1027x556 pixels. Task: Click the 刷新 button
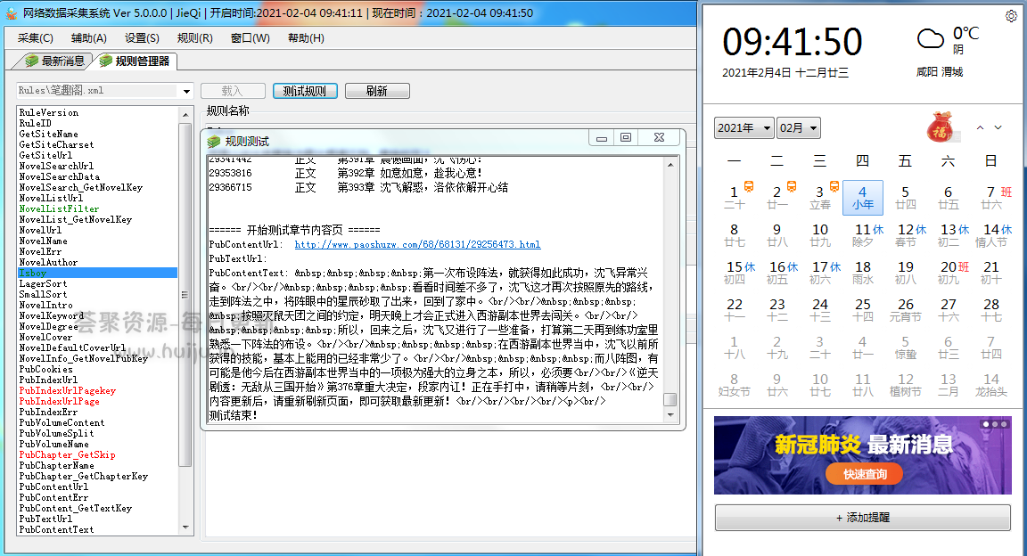click(x=376, y=91)
